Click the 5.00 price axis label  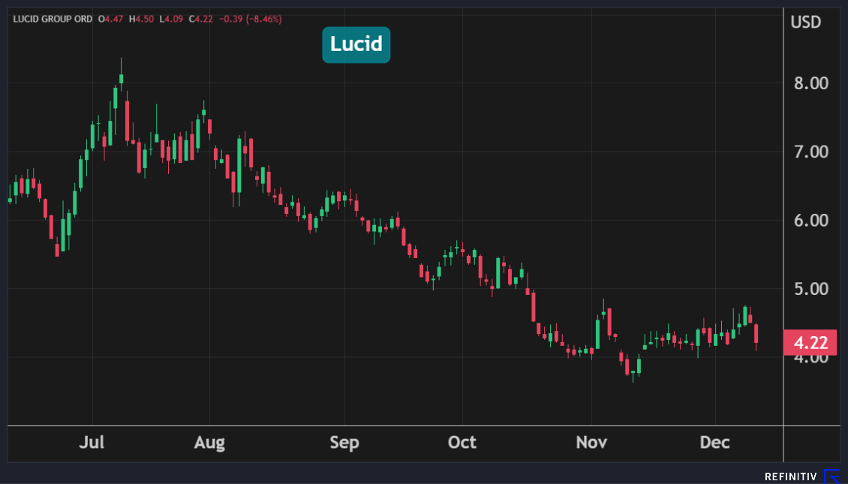point(810,289)
